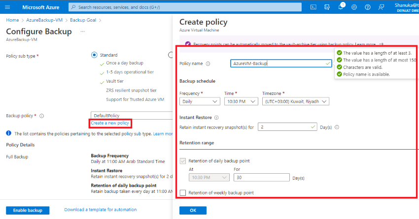419x219 pixels.
Task: Open the Help question mark icon
Action: [x=368, y=7]
